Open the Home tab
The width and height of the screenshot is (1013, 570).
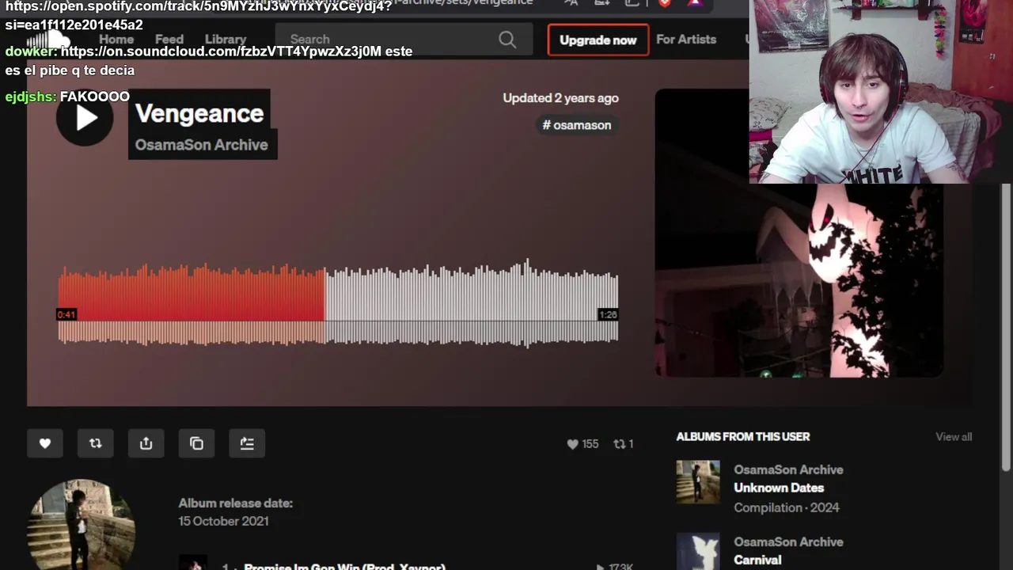(x=116, y=40)
